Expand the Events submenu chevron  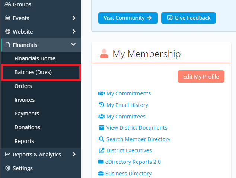pos(74,18)
